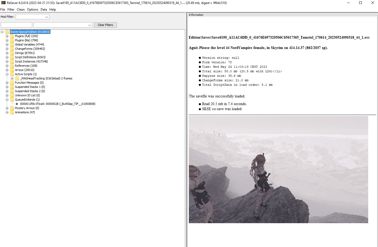Click the Plugins (full) folder icon

[x=12, y=36]
